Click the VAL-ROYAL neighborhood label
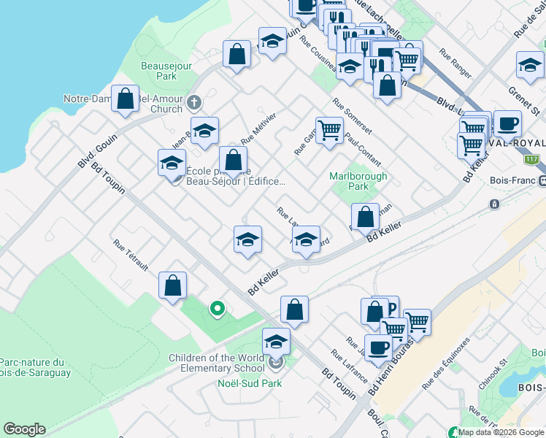This screenshot has height=438, width=546. point(518,143)
